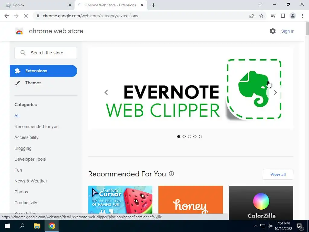
Task: Click the taskbar clock showing 7:54 PM
Action: (x=283, y=226)
